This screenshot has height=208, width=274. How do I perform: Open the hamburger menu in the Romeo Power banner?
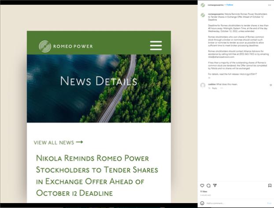[x=156, y=45]
